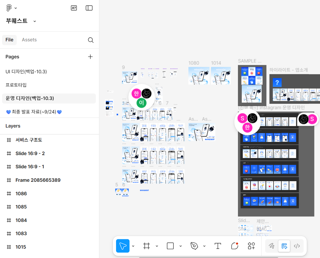Select the File tab

pyautogui.click(x=9, y=40)
